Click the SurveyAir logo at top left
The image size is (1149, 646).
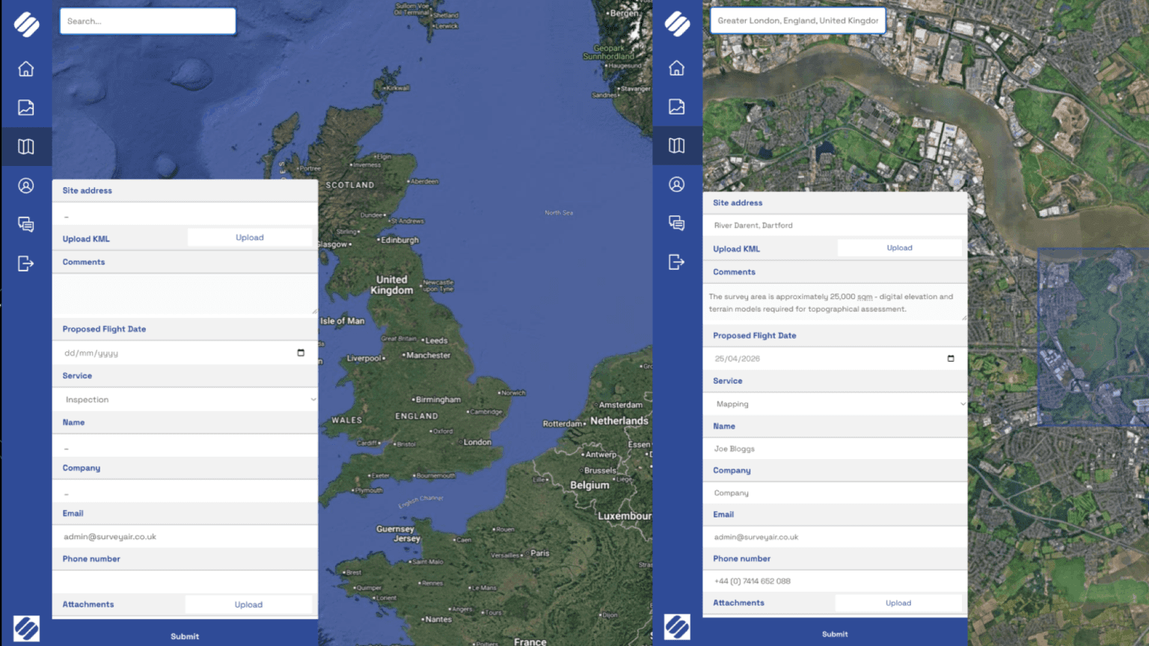point(26,24)
